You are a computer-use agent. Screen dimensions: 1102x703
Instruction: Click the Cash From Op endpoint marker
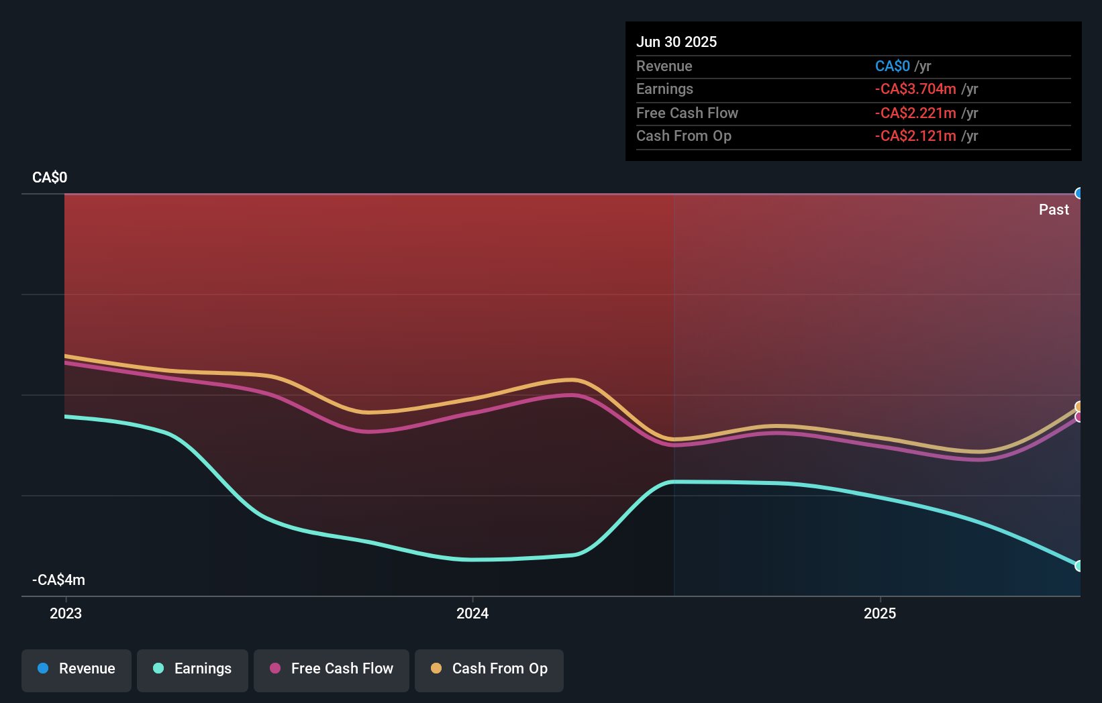[1079, 405]
